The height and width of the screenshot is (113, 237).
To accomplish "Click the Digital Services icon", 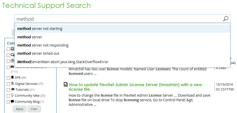I will (x=12, y=84).
